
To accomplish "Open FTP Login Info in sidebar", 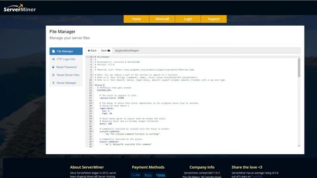I will (66, 59).
